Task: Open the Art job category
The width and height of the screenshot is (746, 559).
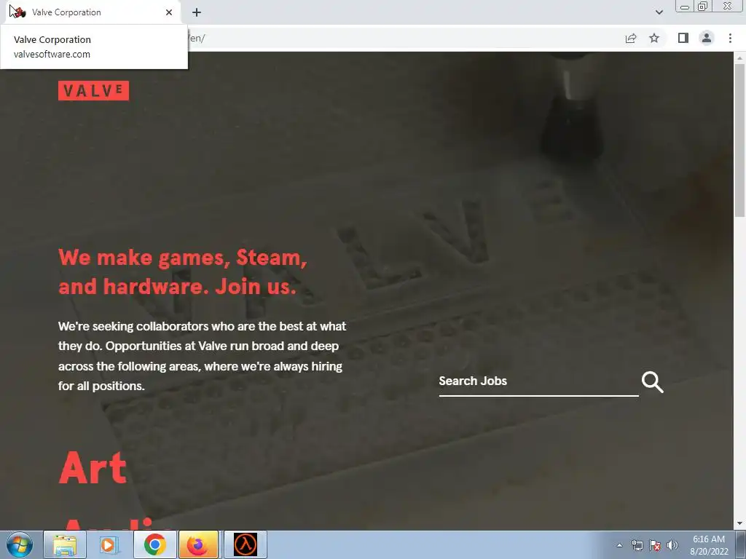Action: pyautogui.click(x=93, y=468)
